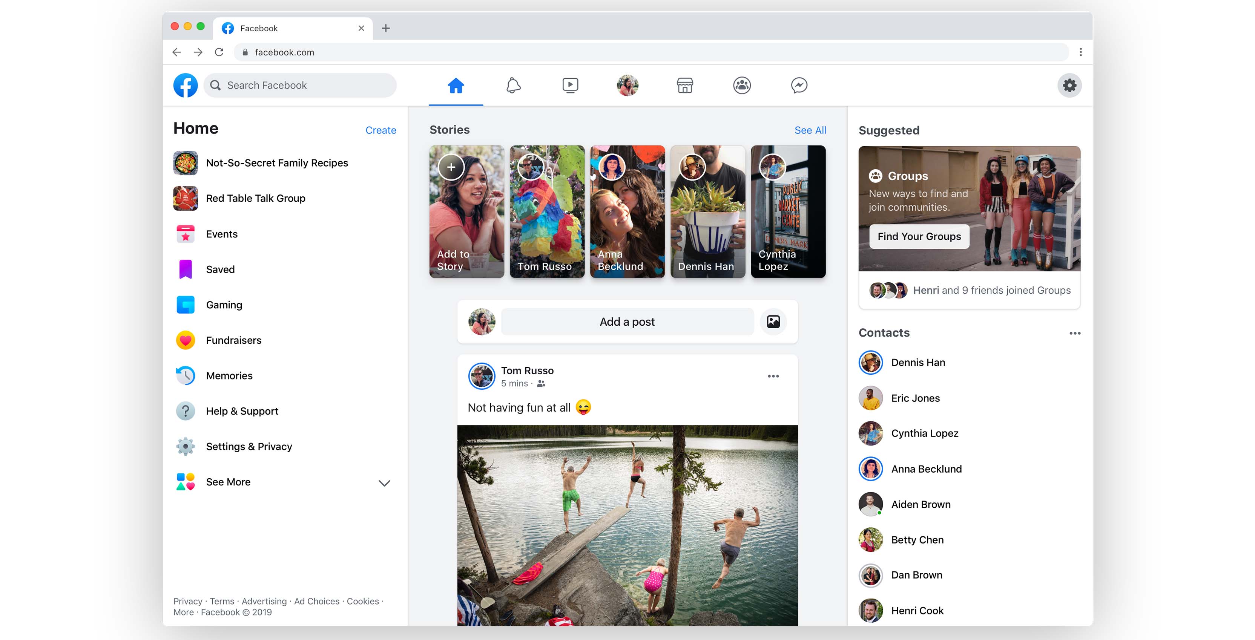Click the Create link beside Home
The width and height of the screenshot is (1255, 640).
[x=380, y=130]
